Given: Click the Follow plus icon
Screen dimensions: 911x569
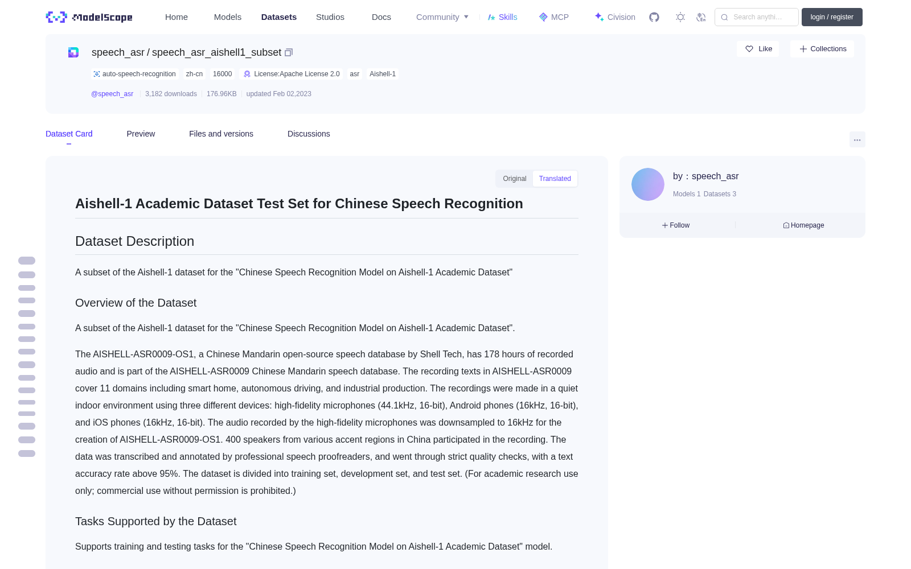Looking at the screenshot, I should (665, 225).
